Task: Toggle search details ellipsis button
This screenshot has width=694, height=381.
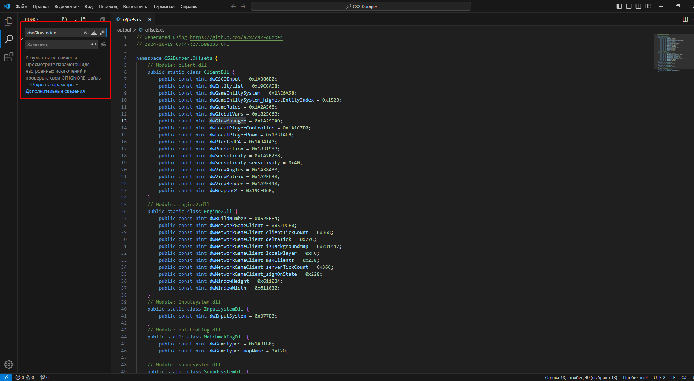Action: [x=103, y=52]
